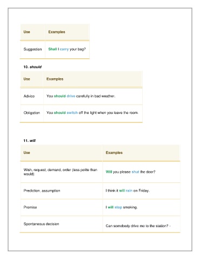The width and height of the screenshot is (200, 259).
Task: Select the 'Promise' use cell
Action: pos(62,207)
